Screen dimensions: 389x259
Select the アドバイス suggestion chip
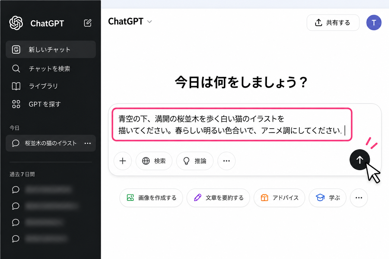[279, 198]
